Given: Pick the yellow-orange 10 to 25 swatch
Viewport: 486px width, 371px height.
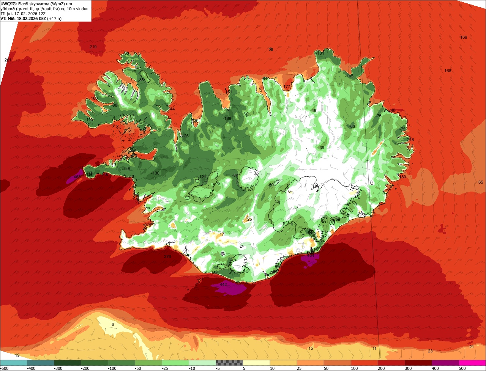Looking at the screenshot, I should [x=283, y=363].
